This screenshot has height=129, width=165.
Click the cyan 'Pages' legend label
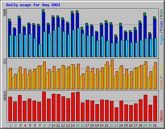coord(161,39)
